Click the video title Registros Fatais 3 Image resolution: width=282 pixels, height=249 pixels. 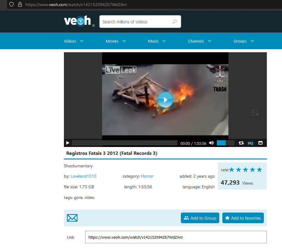point(112,153)
